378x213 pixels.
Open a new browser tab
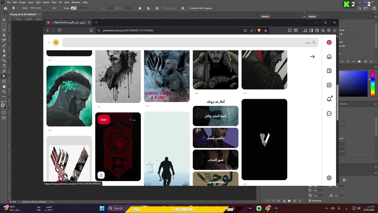click(96, 22)
